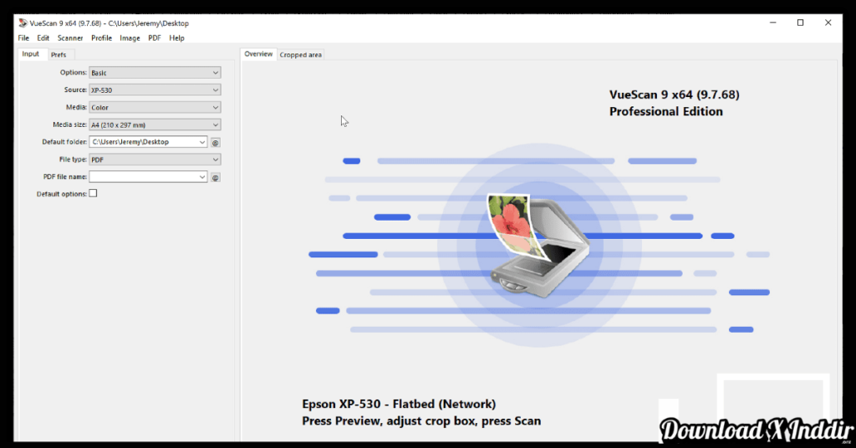The width and height of the screenshot is (856, 448).
Task: Switch to the Prefs tab
Action: (x=59, y=54)
